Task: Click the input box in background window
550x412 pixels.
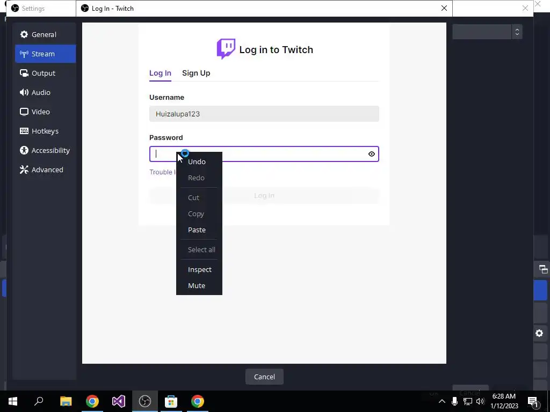Action: [482, 32]
